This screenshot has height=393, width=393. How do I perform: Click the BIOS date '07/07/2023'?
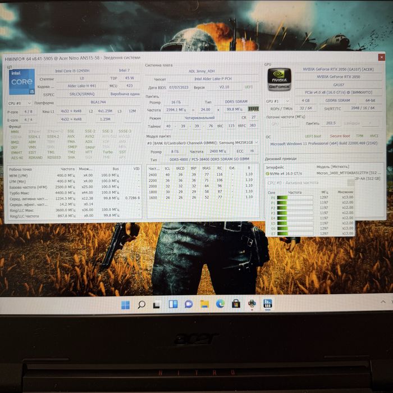179,87
